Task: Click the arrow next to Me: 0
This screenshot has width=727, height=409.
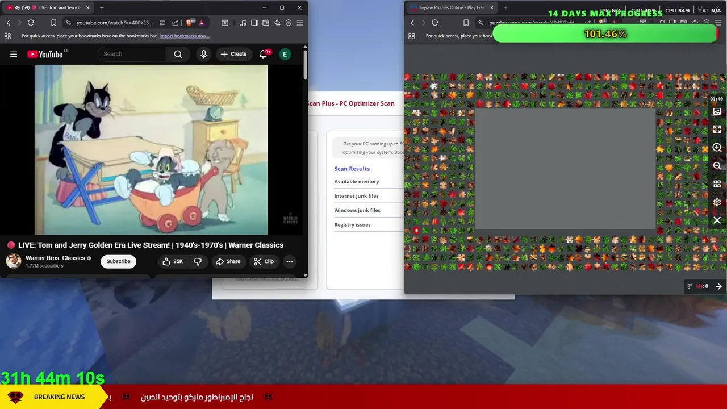Action: [x=718, y=286]
